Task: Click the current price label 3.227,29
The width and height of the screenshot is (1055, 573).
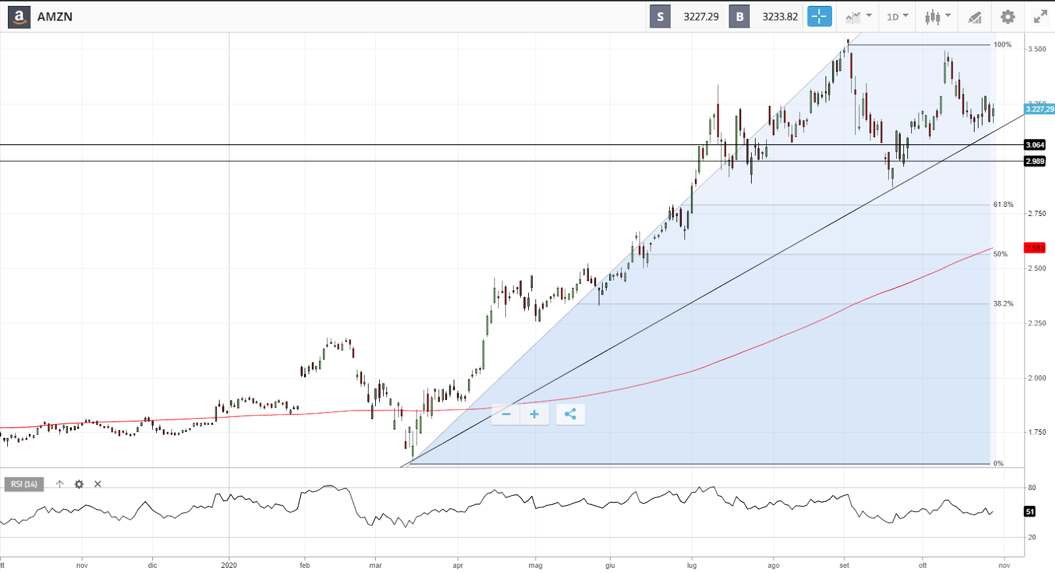Action: point(1040,109)
